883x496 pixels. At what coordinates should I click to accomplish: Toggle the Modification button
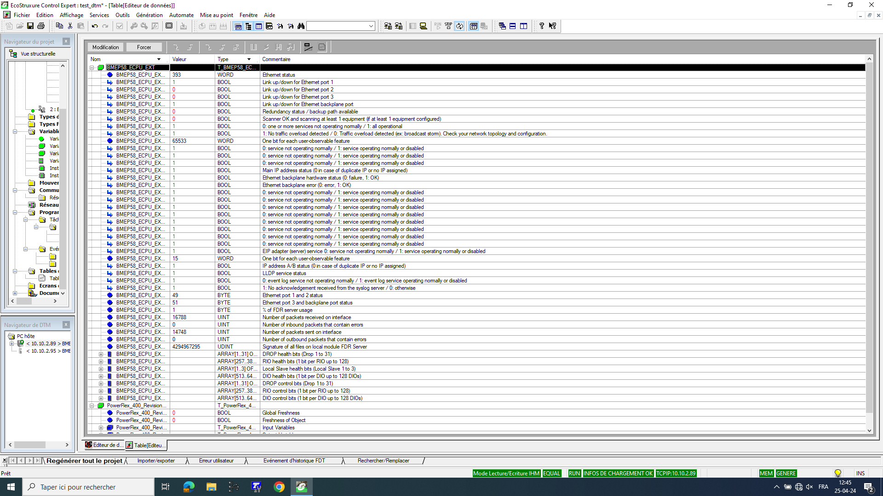coord(105,47)
